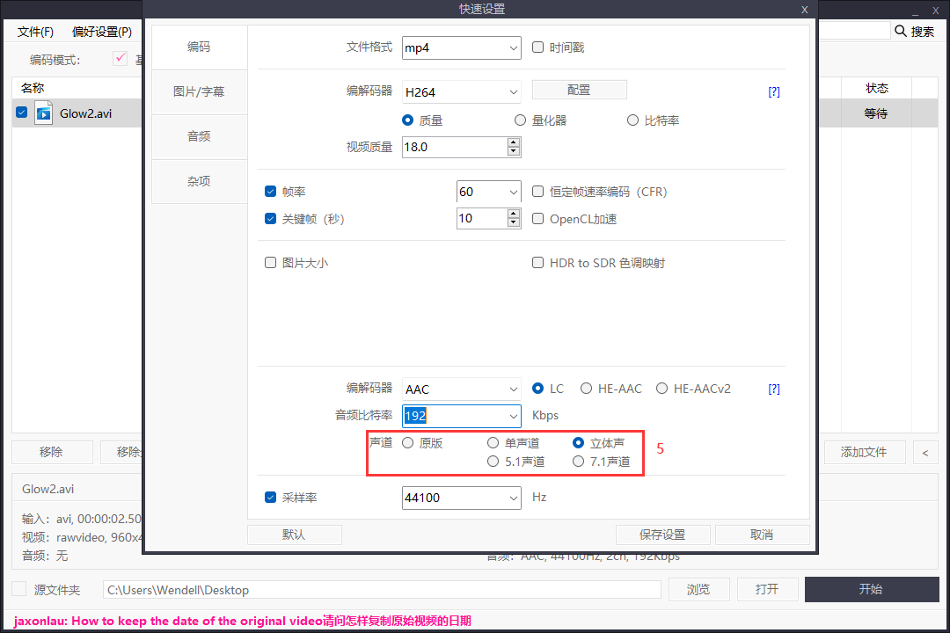
Task: Click the collapse arrow next to 添加文件
Action: [x=924, y=453]
